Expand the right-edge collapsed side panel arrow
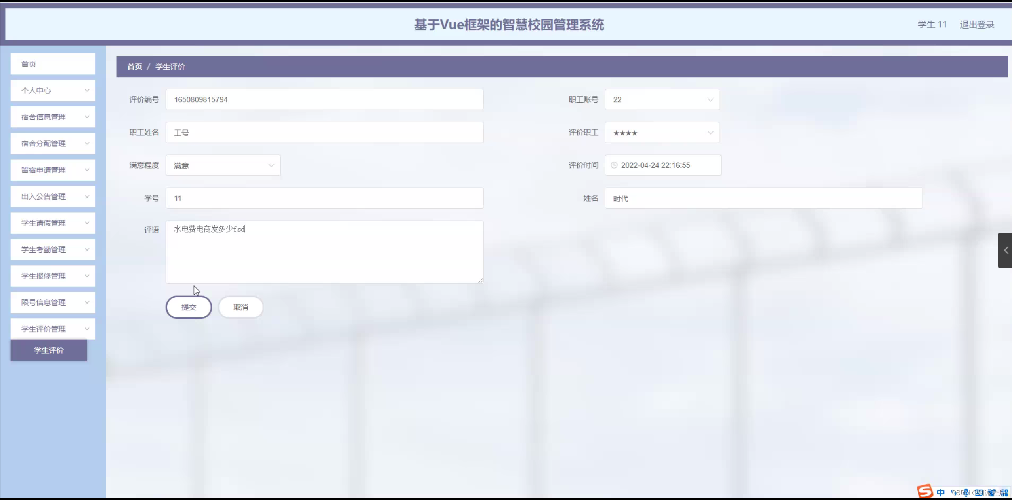Screen dimensions: 1012x500 tap(1006, 250)
